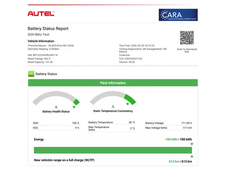This screenshot has width=226, height=169.
Task: Click the green Battery Status car icon
Action: (x=31, y=74)
